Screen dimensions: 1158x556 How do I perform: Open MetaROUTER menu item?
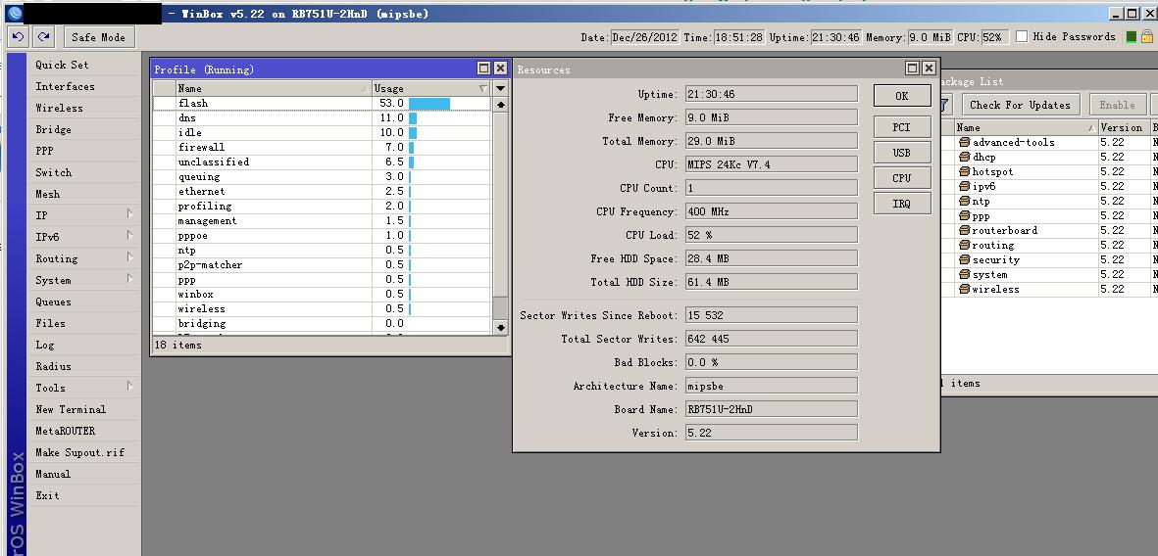click(65, 431)
